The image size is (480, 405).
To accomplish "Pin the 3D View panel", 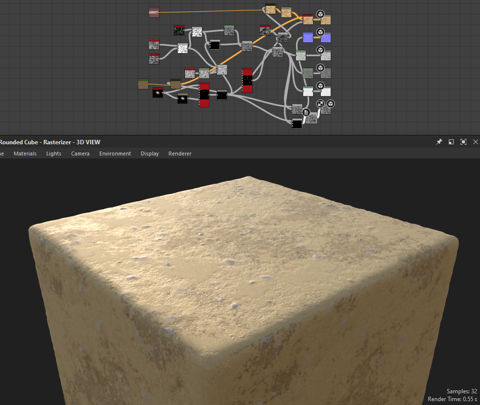I will (x=439, y=142).
